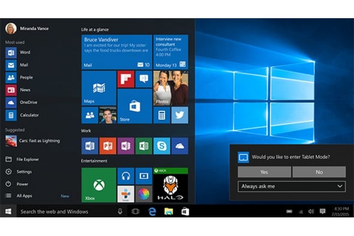Click Yes to enter Tablet Mode
The image size is (354, 236).
(264, 172)
